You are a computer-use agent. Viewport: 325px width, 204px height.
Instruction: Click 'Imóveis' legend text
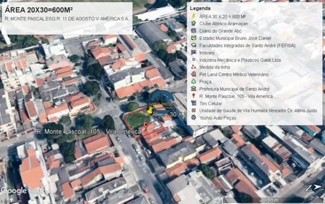click(207, 53)
